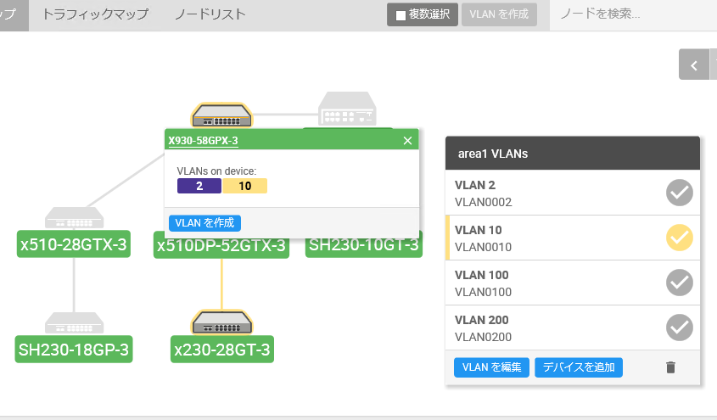This screenshot has width=717, height=420.
Task: Click the X930-58GPX-3 switch icon
Action: (x=221, y=115)
